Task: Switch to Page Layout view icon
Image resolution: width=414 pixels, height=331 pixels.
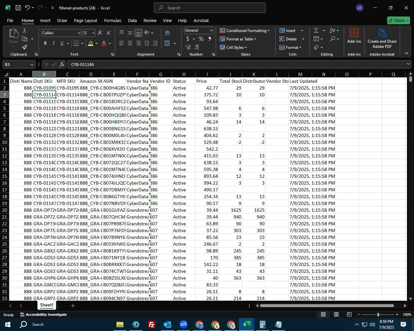Action: coord(336,315)
